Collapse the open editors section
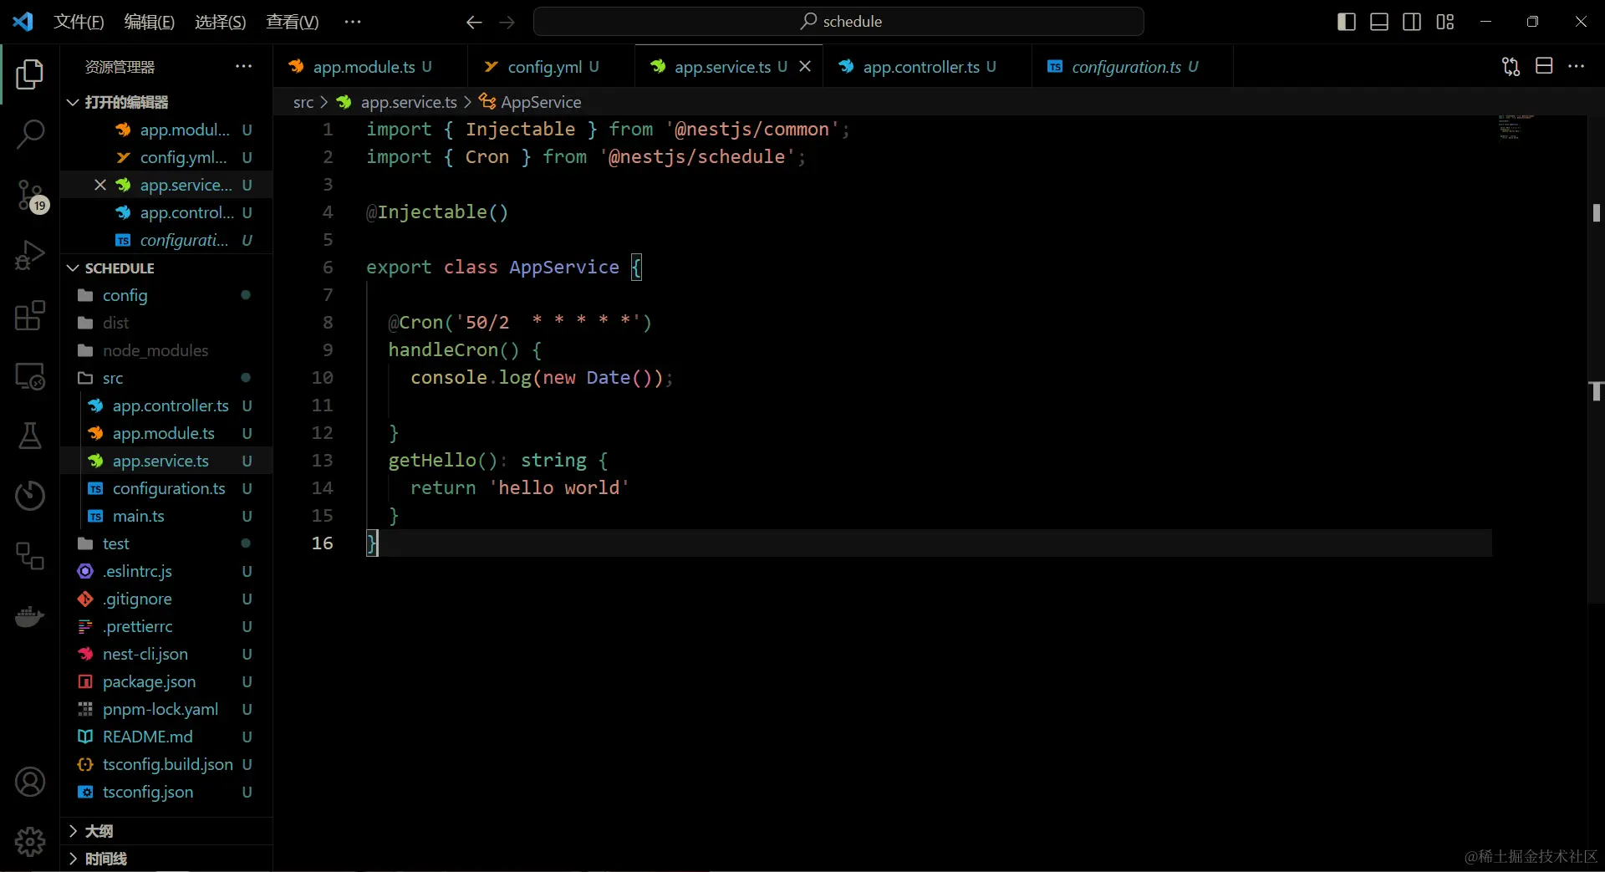 pyautogui.click(x=166, y=102)
